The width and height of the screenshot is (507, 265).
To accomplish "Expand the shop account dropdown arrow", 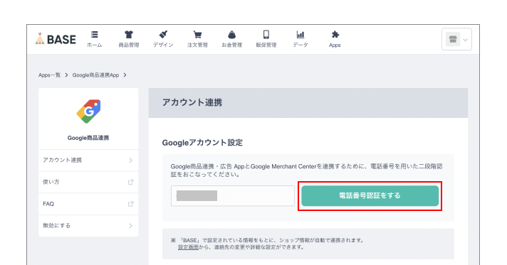I will 465,40.
